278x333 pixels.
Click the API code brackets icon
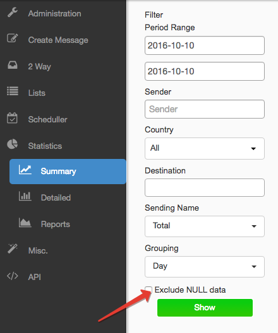coord(13,276)
